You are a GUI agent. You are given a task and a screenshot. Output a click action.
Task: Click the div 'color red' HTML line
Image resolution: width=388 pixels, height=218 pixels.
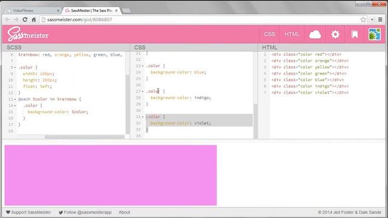tap(306, 54)
